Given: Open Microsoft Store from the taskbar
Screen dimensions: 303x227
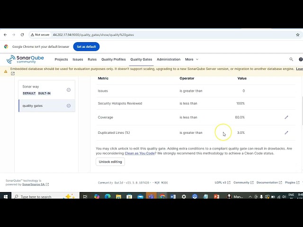Looking at the screenshot, I should coord(129,197).
